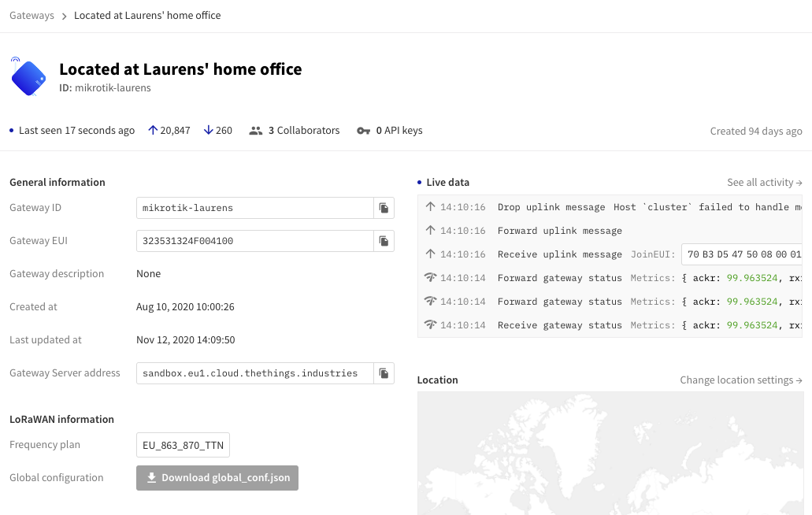Image resolution: width=812 pixels, height=515 pixels.
Task: Copy the Gateway ID to clipboard
Action: click(x=384, y=208)
